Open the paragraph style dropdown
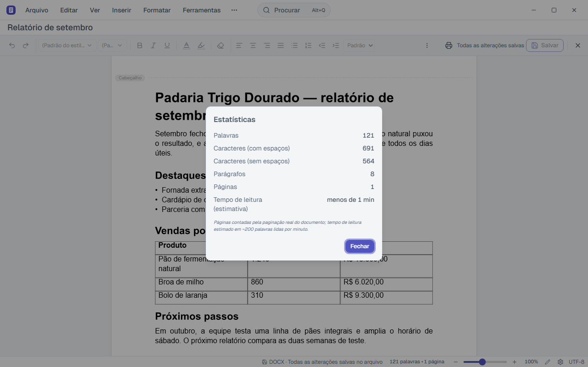 point(67,45)
